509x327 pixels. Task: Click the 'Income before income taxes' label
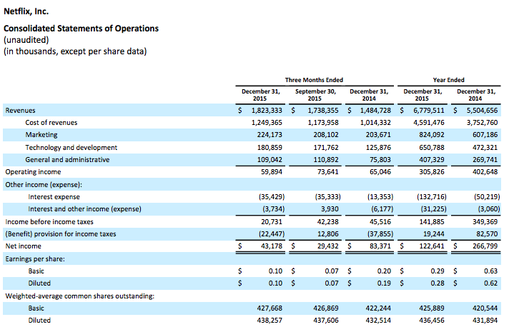click(49, 222)
